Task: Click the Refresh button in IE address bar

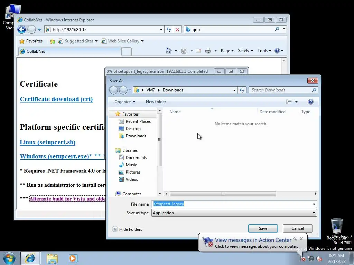Action: point(169,30)
